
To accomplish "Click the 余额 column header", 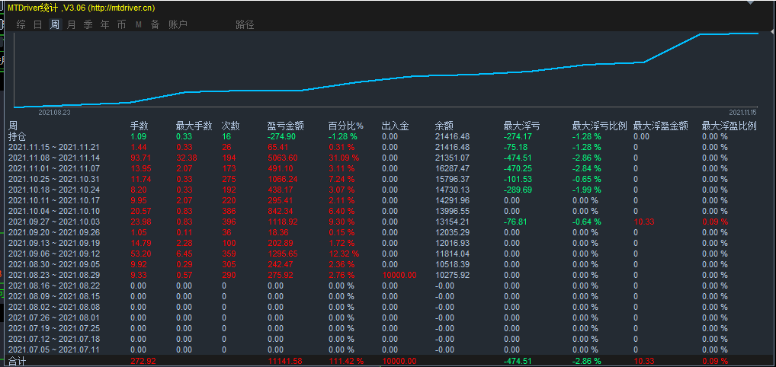I will click(x=444, y=126).
